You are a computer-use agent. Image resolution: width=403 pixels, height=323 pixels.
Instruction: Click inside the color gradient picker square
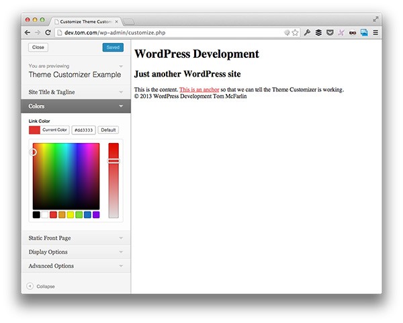(66, 177)
